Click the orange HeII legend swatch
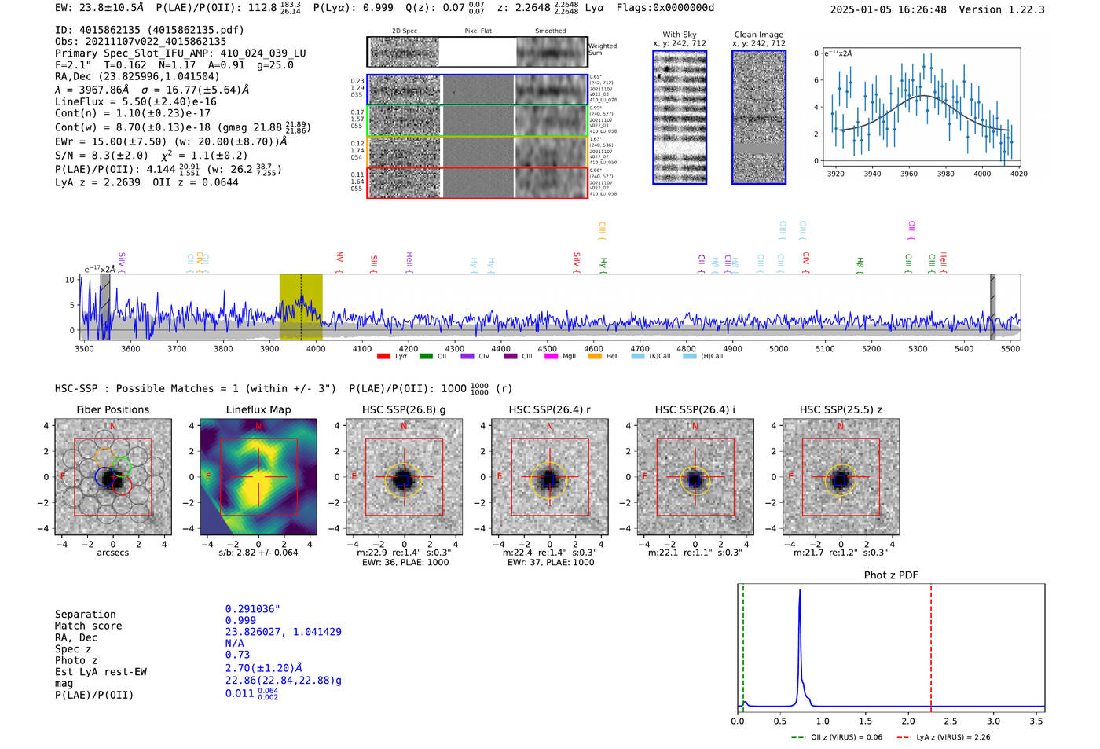Viewport: 1100px width, 749px height. pyautogui.click(x=595, y=357)
